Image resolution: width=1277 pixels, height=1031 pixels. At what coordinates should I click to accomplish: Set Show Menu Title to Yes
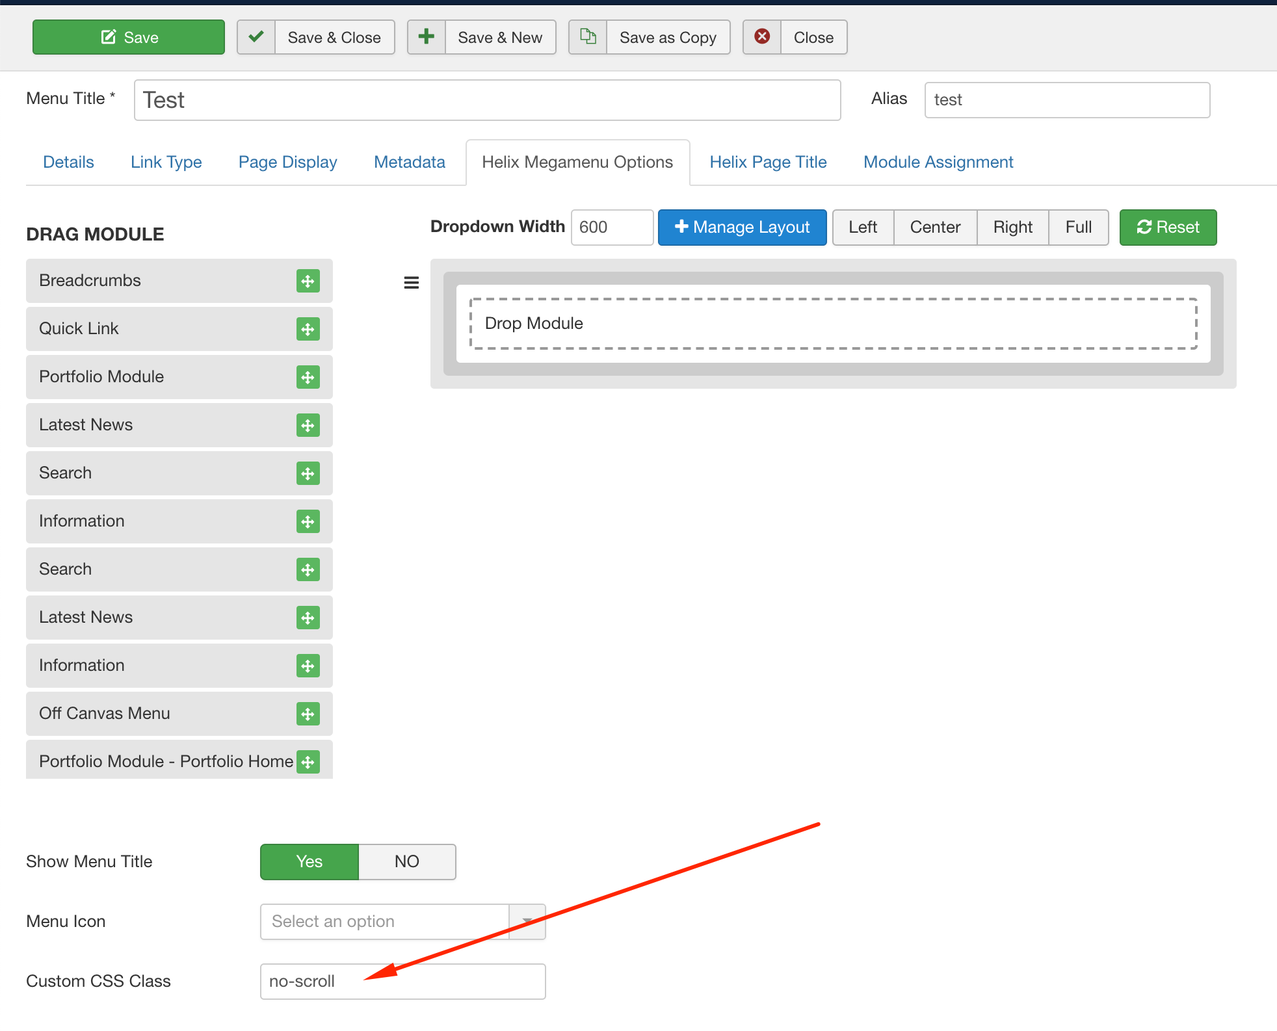click(x=309, y=861)
